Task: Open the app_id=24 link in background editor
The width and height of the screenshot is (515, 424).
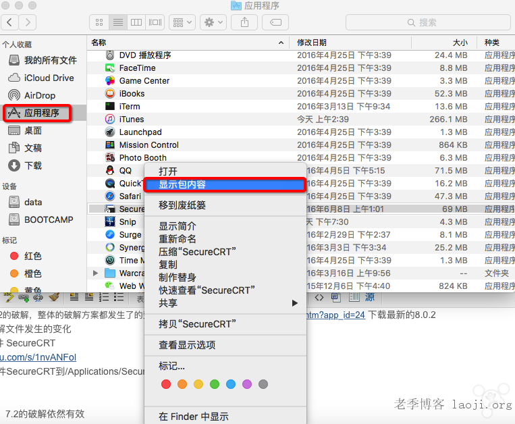Action: 335,315
